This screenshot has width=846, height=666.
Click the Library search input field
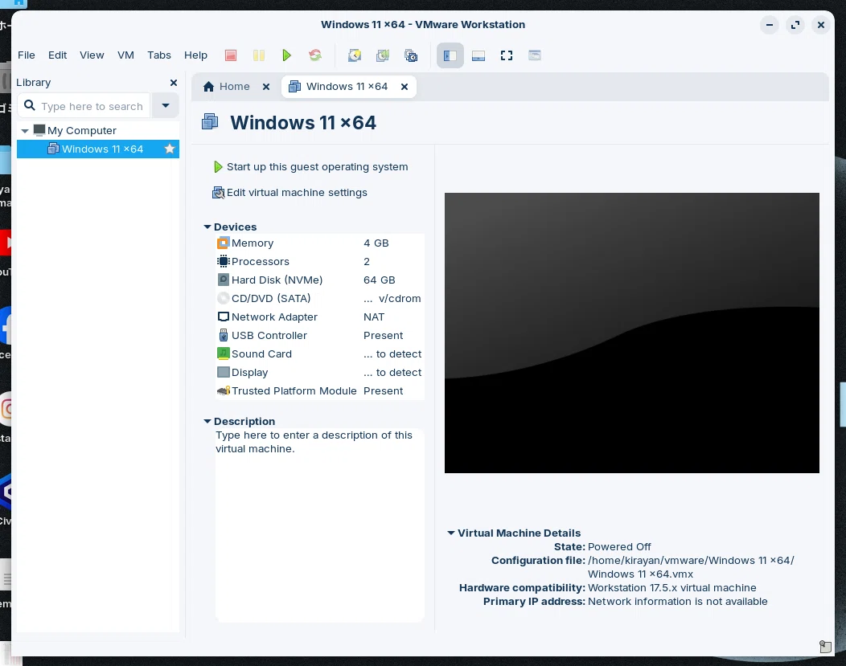click(x=84, y=106)
